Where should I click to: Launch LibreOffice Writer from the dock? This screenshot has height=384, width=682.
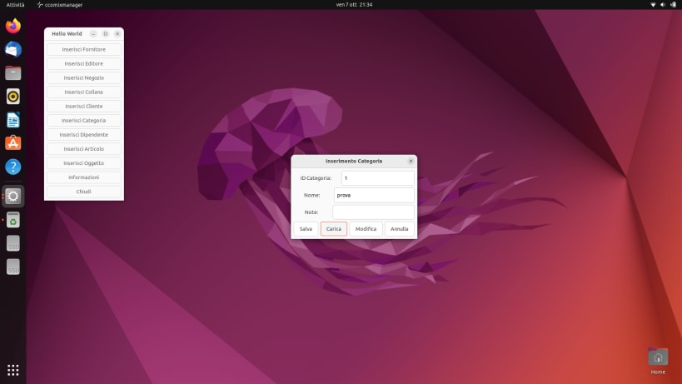tap(13, 120)
